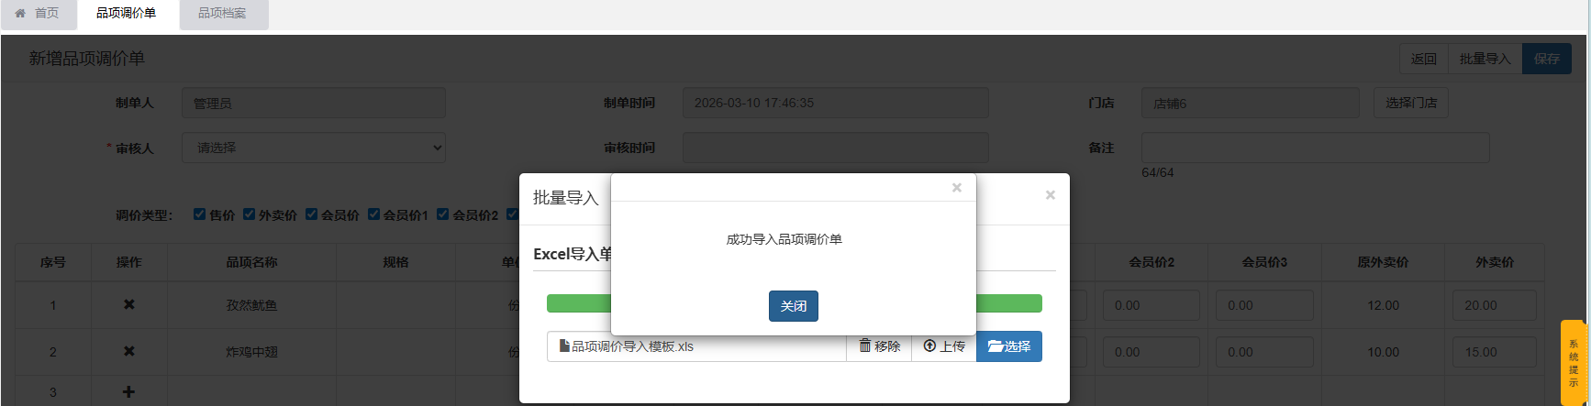The image size is (1591, 406).
Task: Toggle the 外卖价 checkbox
Action: (x=249, y=214)
